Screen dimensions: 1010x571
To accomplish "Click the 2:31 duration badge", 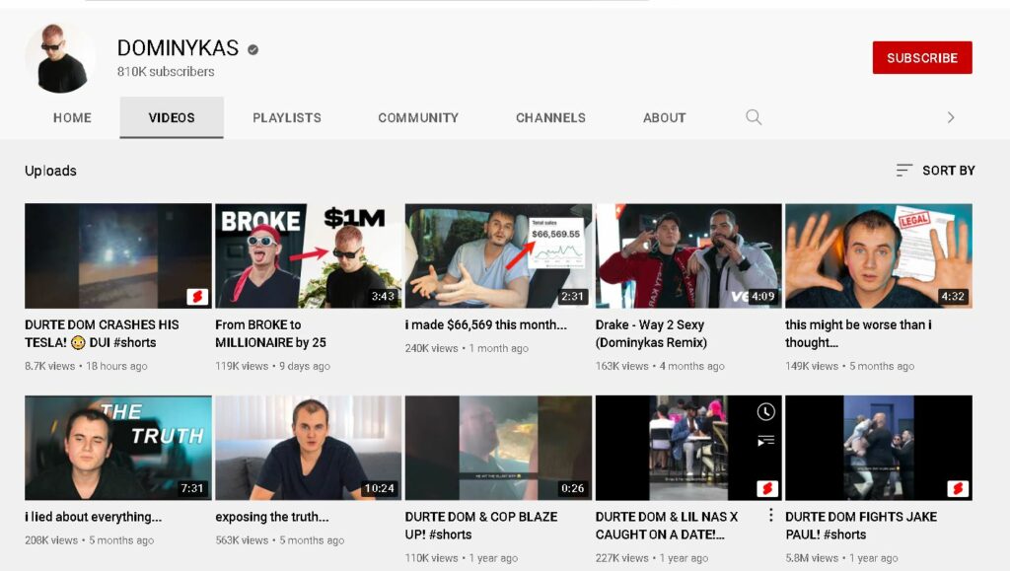I will pos(572,296).
